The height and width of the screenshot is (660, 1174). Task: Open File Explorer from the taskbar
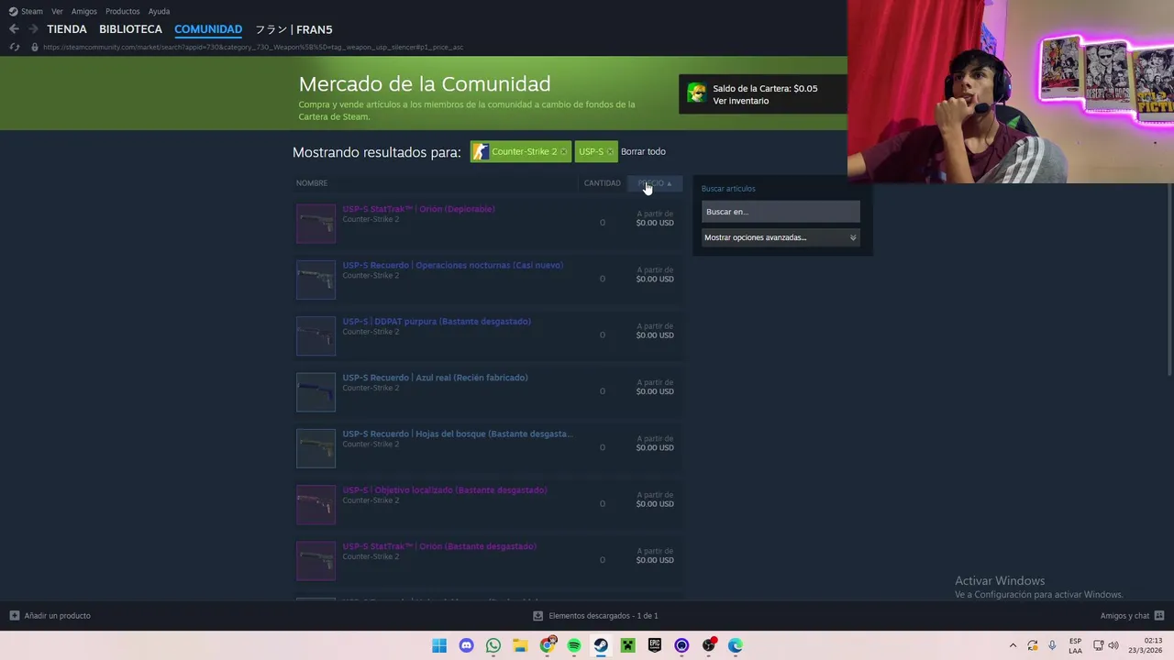[520, 645]
